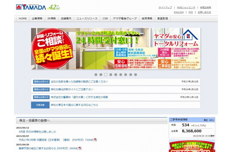This screenshot has width=232, height=152.
Task: Click the 2015/04/20 news date
Action: coord(23,144)
